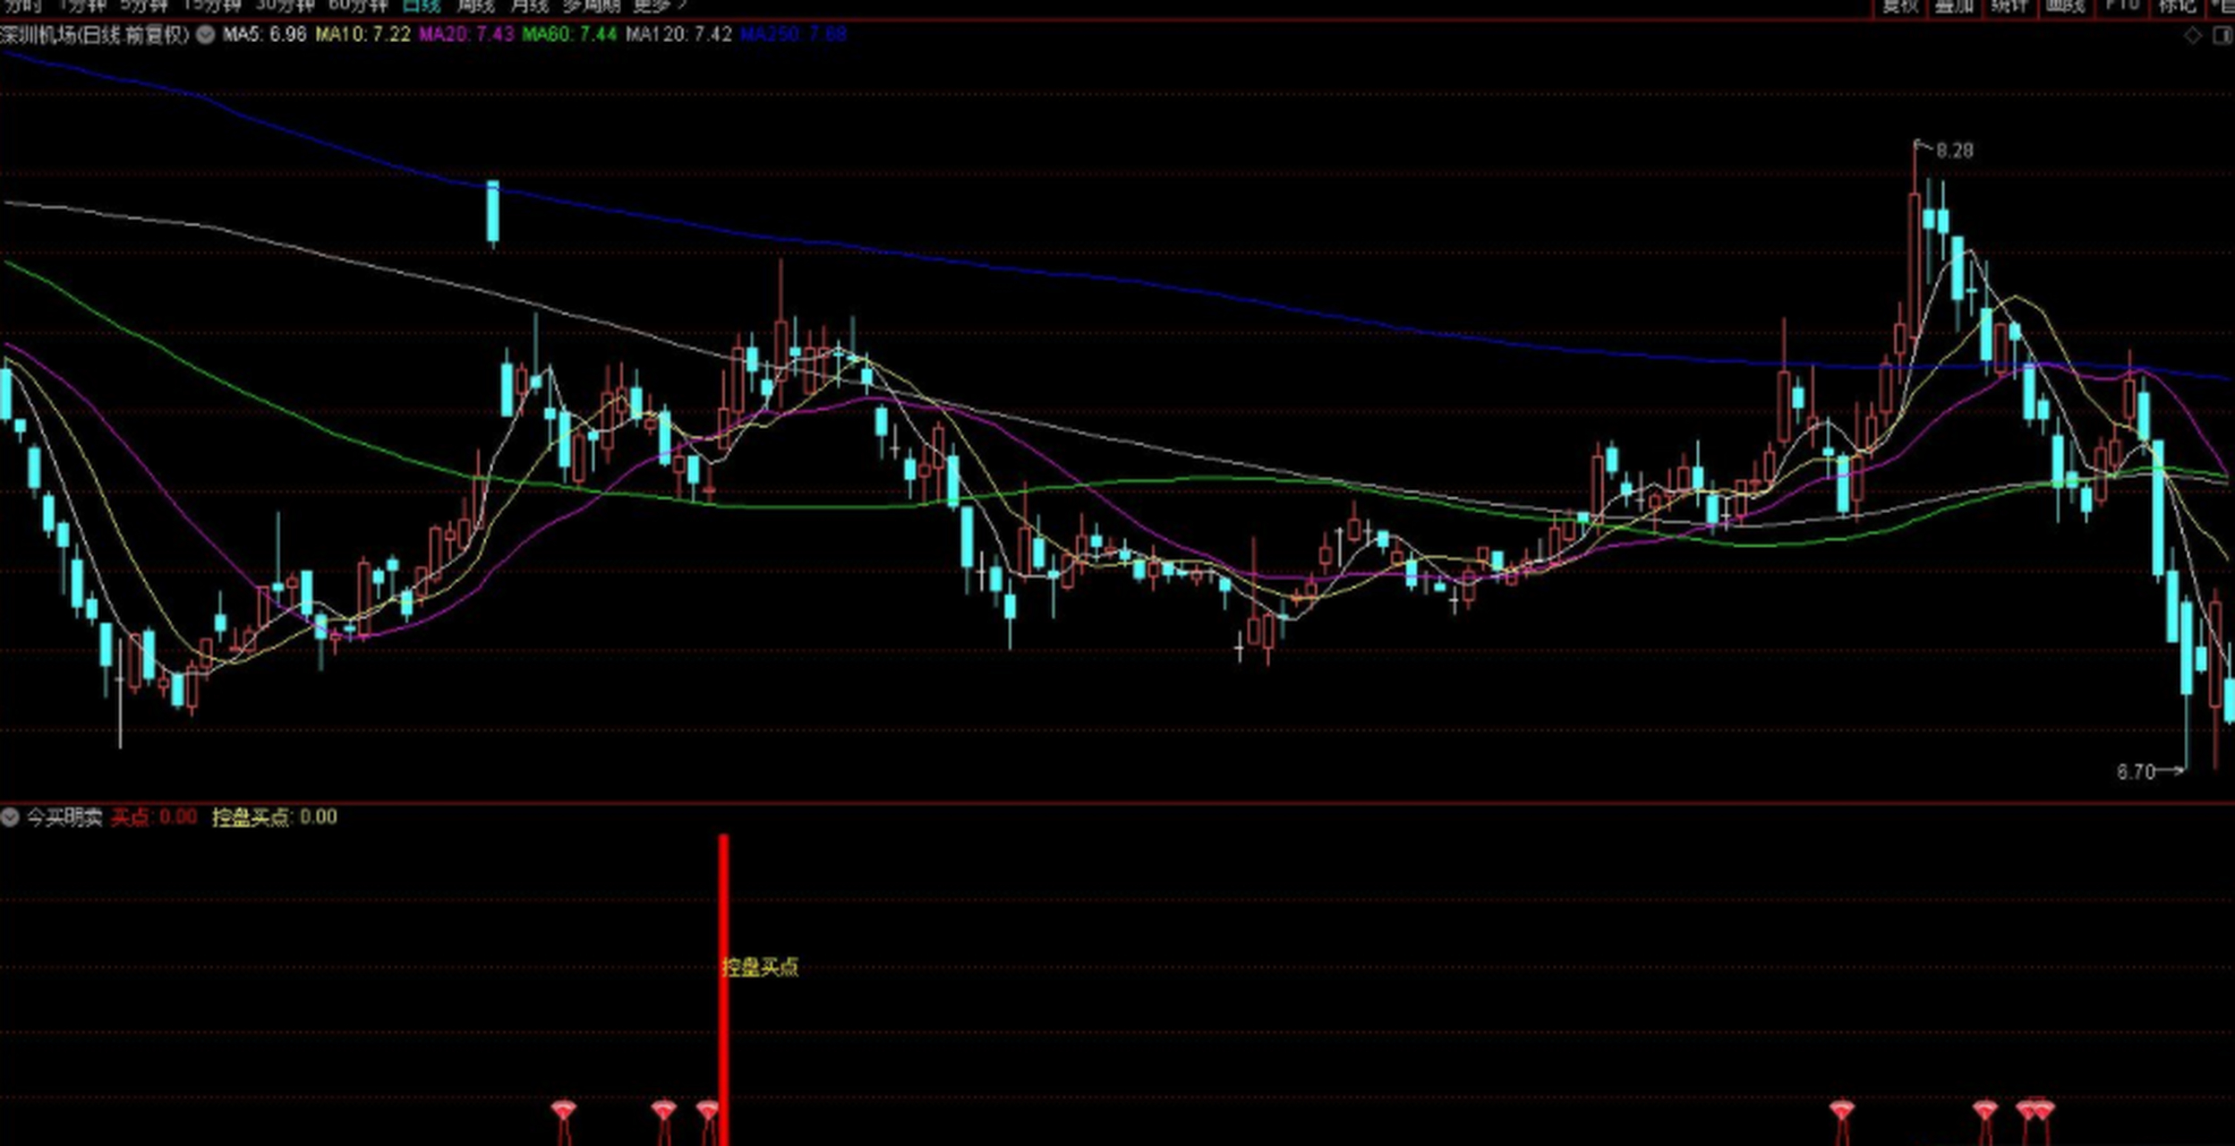
Task: Open the 多周期 multi-period tab
Action: coord(592,5)
